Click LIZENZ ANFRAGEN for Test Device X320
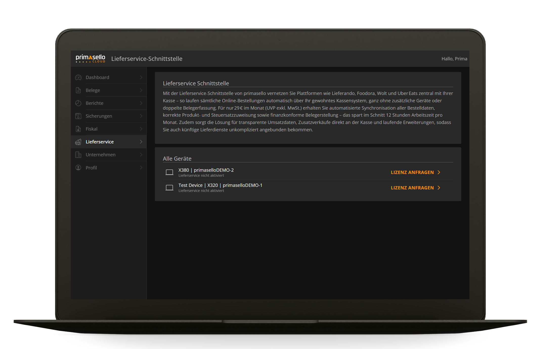This screenshot has height=349, width=542. coord(412,187)
